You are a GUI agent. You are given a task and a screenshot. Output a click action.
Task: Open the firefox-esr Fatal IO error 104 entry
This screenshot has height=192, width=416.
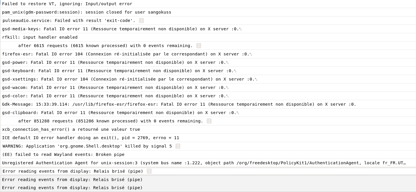point(125,54)
